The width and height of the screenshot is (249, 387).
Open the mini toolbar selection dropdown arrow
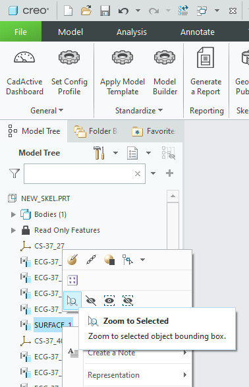coord(142,260)
